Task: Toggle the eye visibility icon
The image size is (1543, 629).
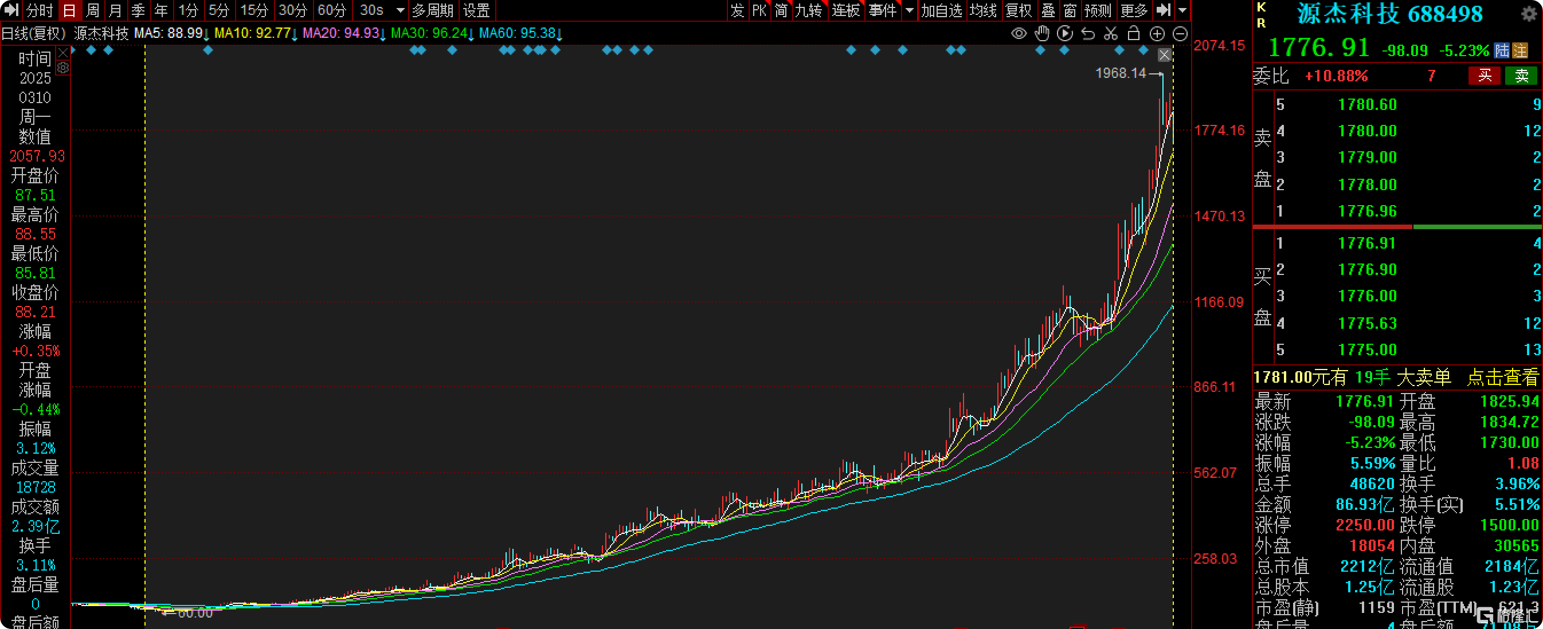Action: (x=1019, y=34)
